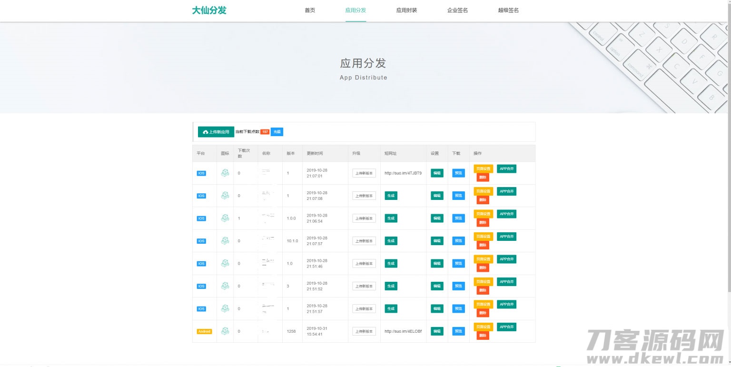Open short URL http://suo.im/4TJBT9
The height and width of the screenshot is (367, 731).
[403, 173]
